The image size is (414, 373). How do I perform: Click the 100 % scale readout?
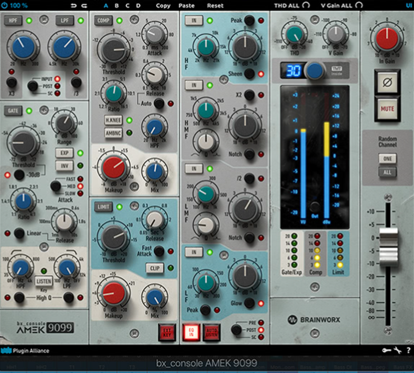[18, 5]
